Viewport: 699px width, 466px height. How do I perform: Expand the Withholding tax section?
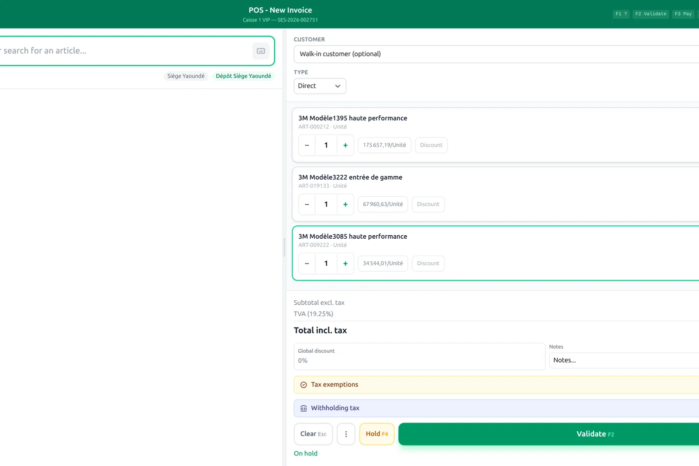(x=496, y=409)
